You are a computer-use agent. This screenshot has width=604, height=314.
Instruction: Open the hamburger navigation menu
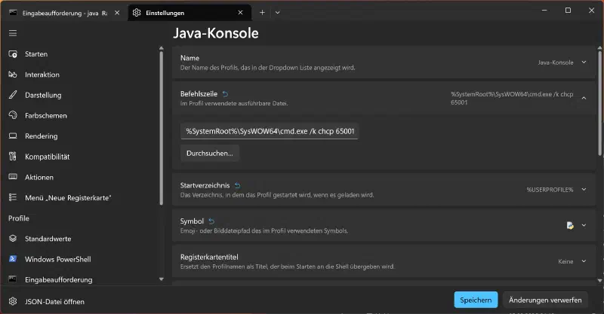click(x=13, y=33)
